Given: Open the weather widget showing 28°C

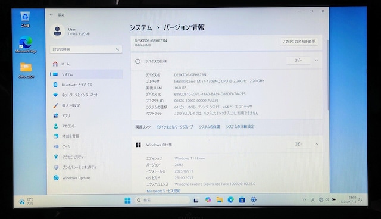Looking at the screenshot, I should click(x=26, y=201).
